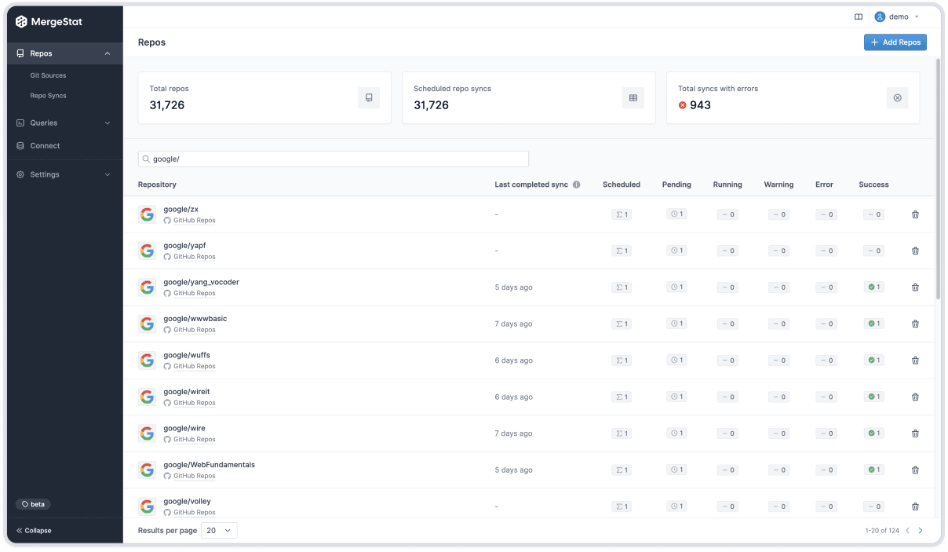The image size is (948, 552).
Task: Open the Results per page dropdown
Action: (x=219, y=531)
